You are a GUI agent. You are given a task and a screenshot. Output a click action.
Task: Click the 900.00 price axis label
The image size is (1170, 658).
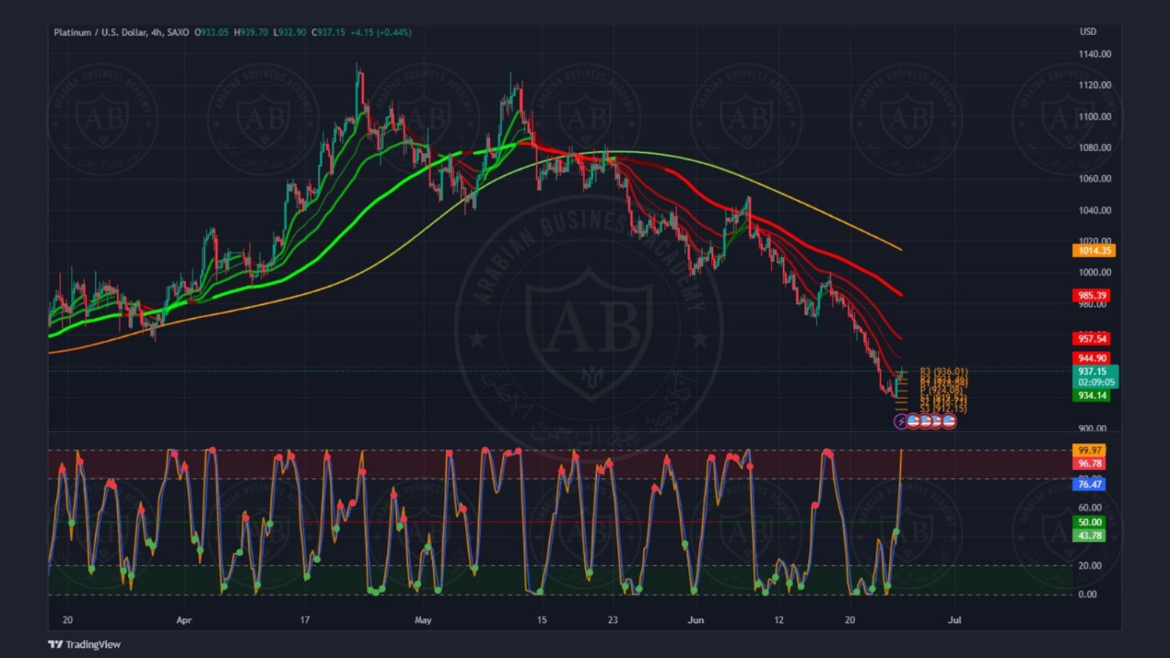point(1092,428)
